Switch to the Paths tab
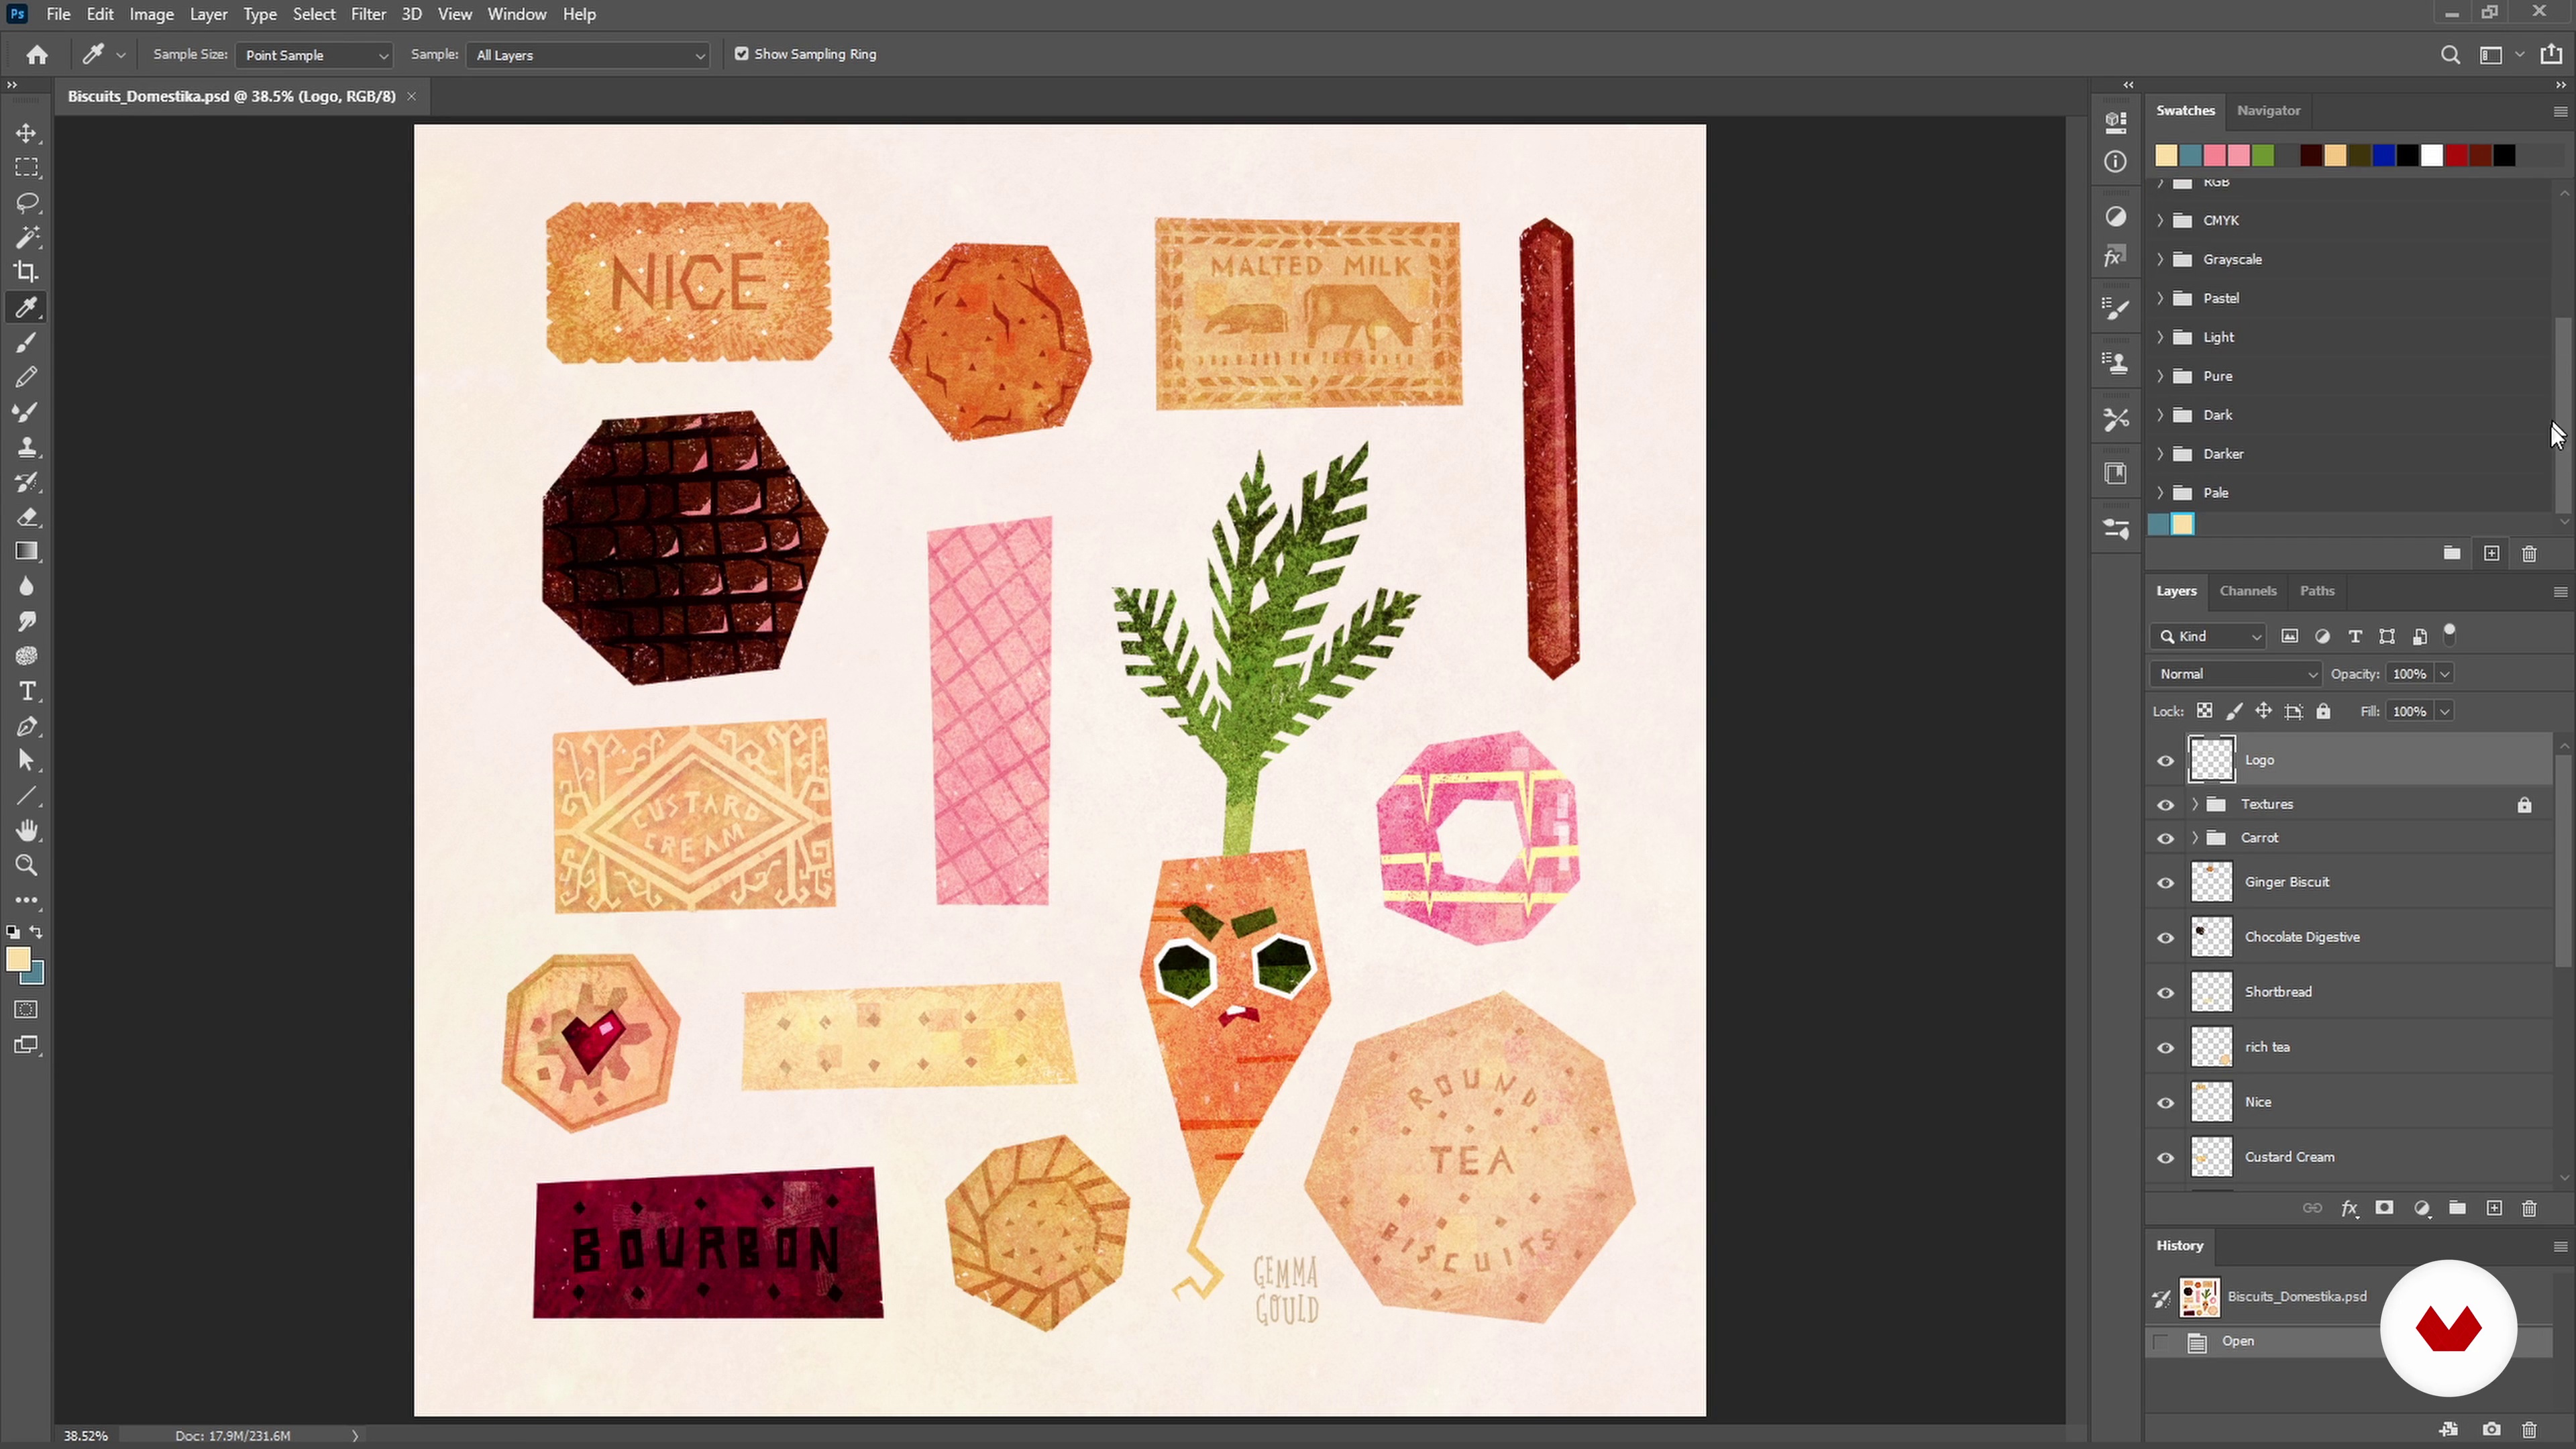2576x1449 pixels. pyautogui.click(x=2317, y=591)
